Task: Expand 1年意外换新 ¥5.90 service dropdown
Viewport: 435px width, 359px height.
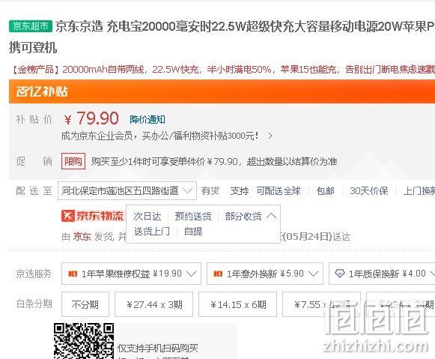Action: point(265,274)
